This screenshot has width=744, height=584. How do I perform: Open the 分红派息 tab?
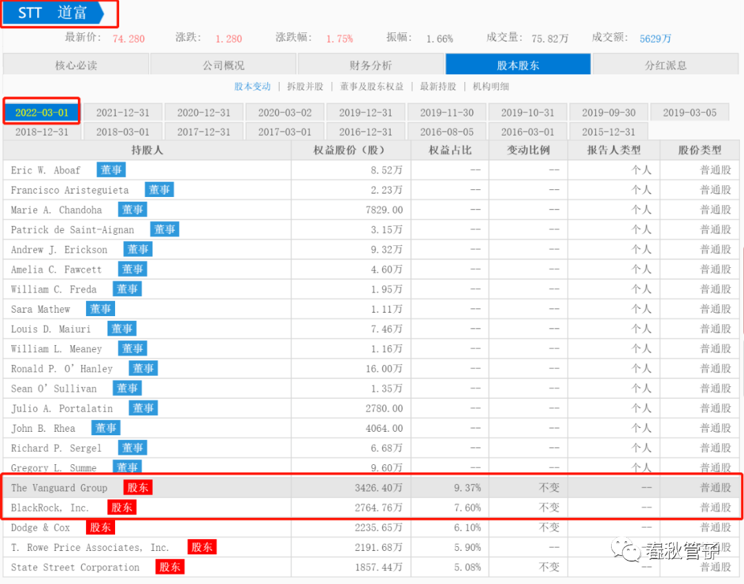[665, 65]
